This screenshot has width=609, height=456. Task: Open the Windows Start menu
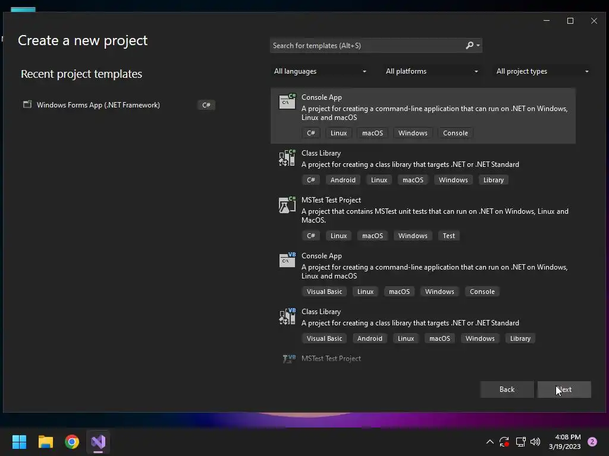(19, 442)
